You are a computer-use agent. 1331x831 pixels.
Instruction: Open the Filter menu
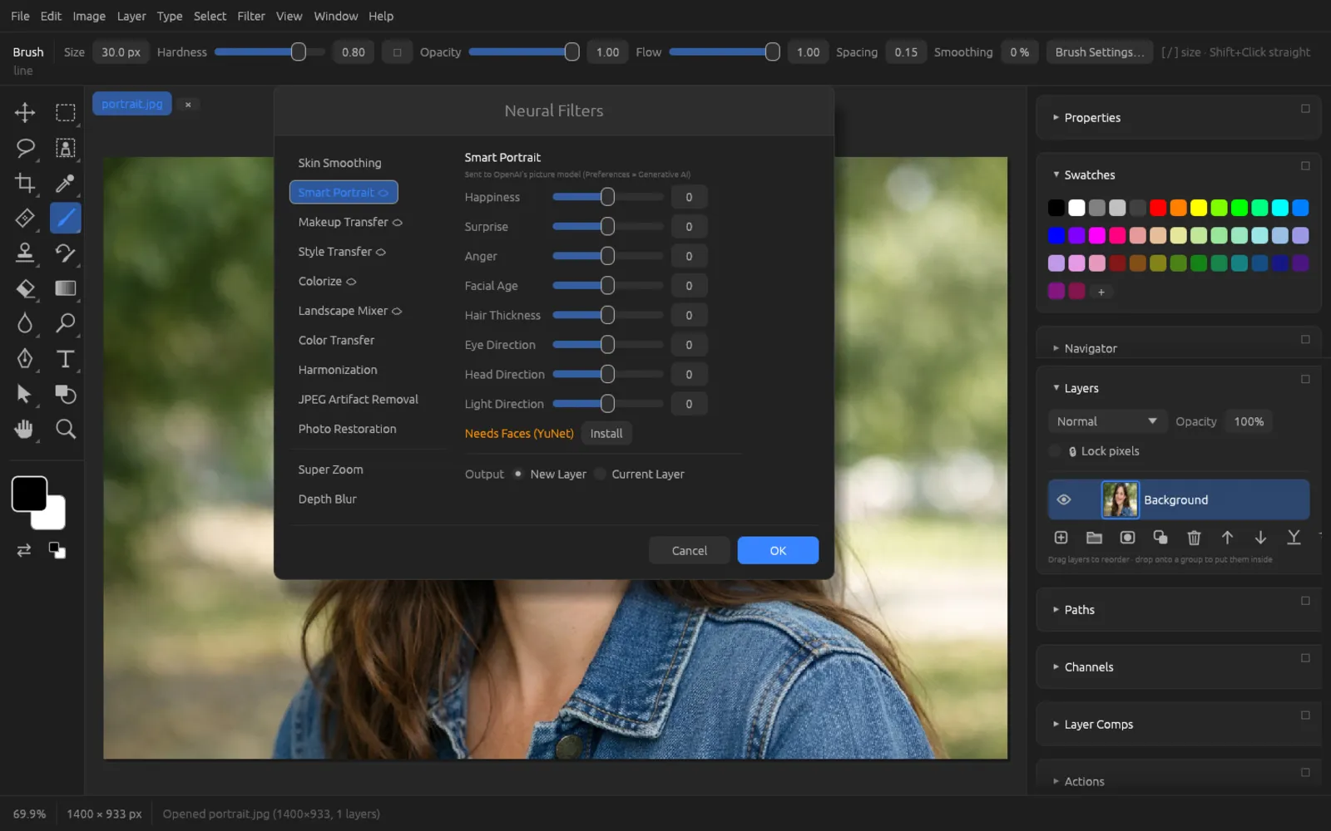click(x=250, y=16)
